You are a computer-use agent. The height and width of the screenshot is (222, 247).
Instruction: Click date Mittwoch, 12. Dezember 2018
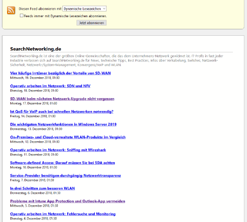pyautogui.click(x=35, y=142)
